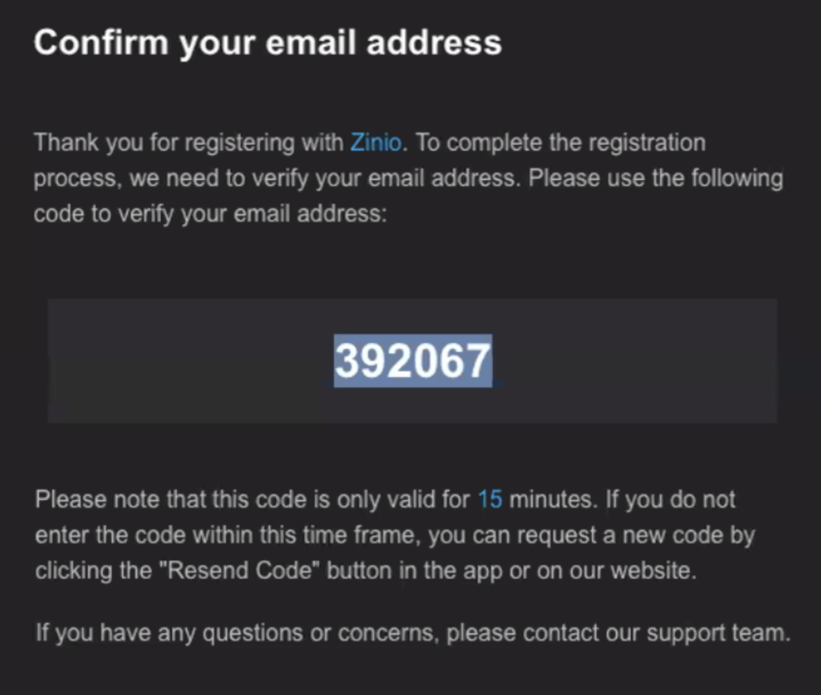
Task: Click "To complete the registration" text
Action: [x=560, y=142]
